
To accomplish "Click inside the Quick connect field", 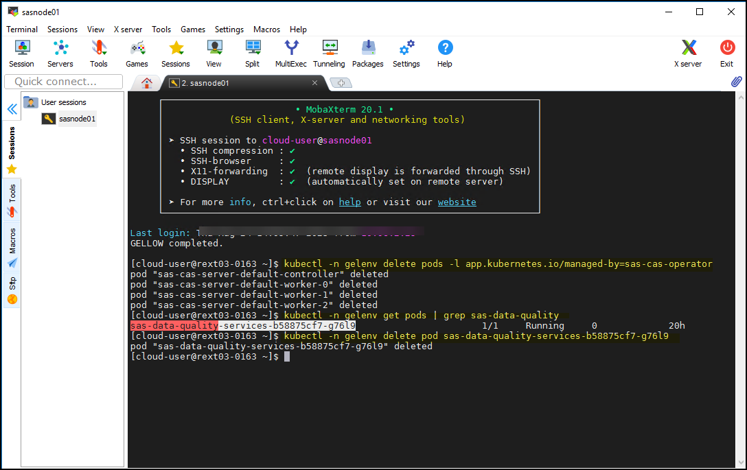I will (x=62, y=81).
